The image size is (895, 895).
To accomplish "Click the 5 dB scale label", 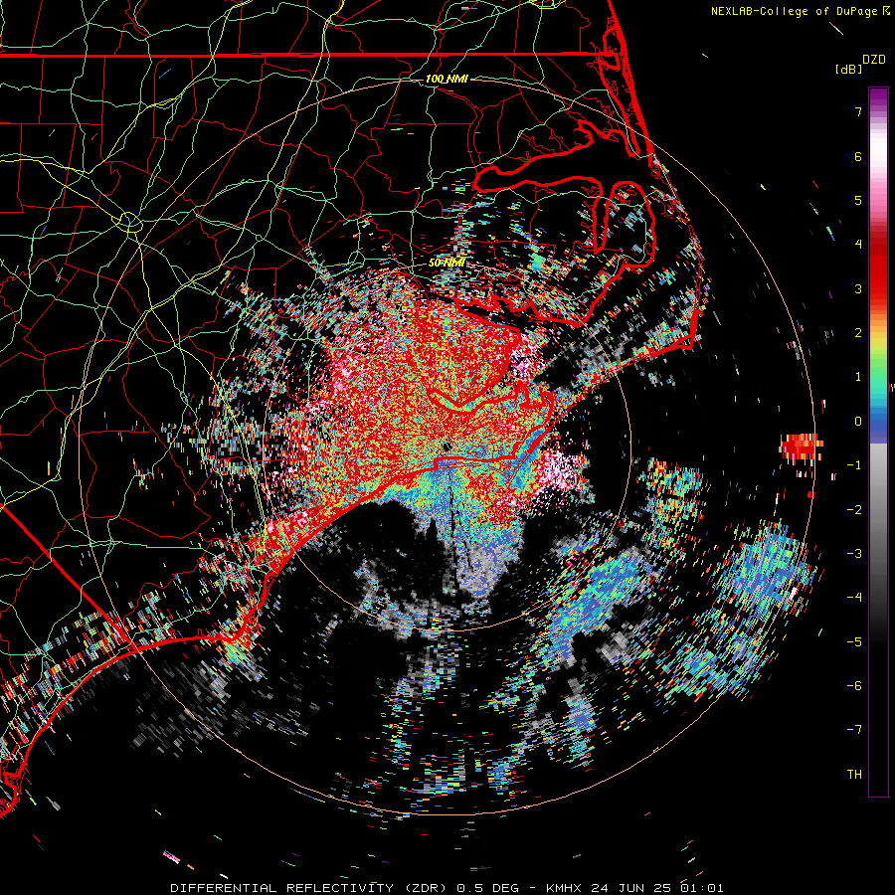I will point(858,200).
